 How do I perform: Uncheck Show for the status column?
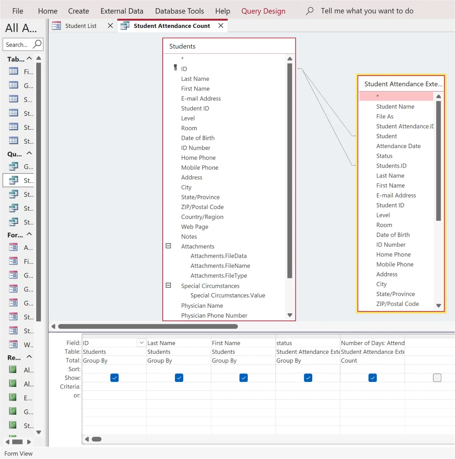pos(308,378)
